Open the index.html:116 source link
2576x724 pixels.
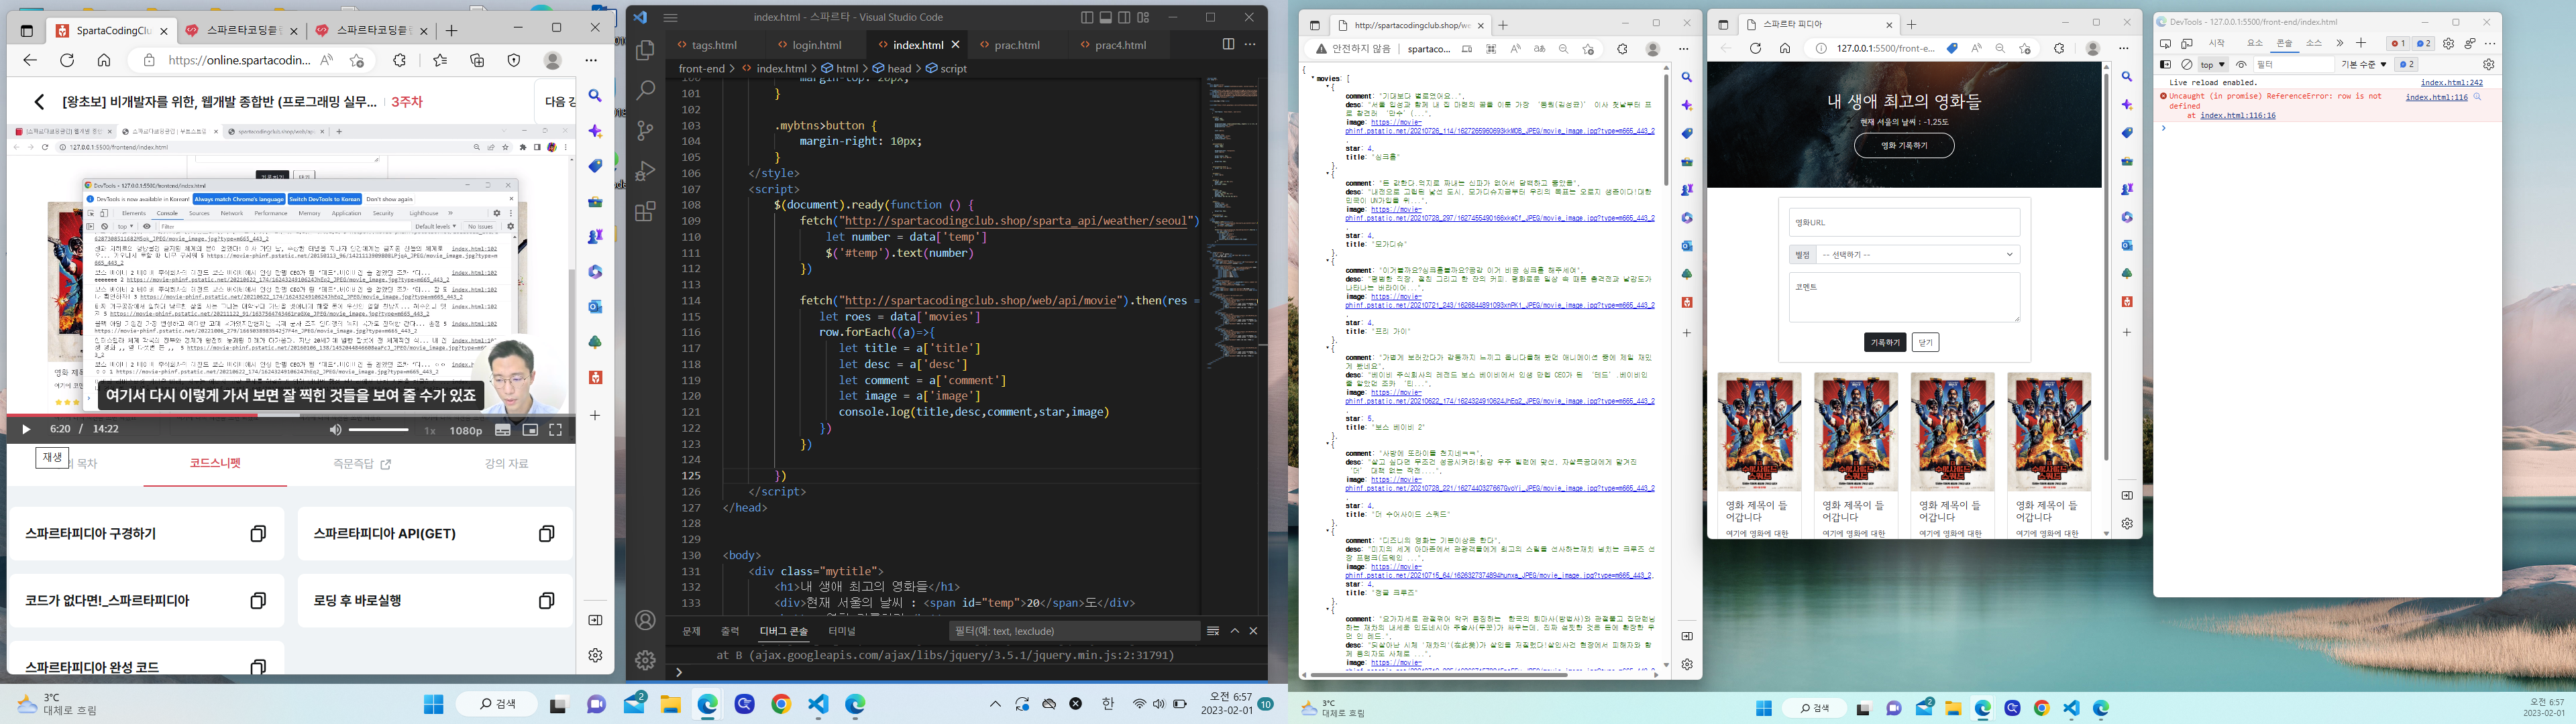coord(2436,97)
